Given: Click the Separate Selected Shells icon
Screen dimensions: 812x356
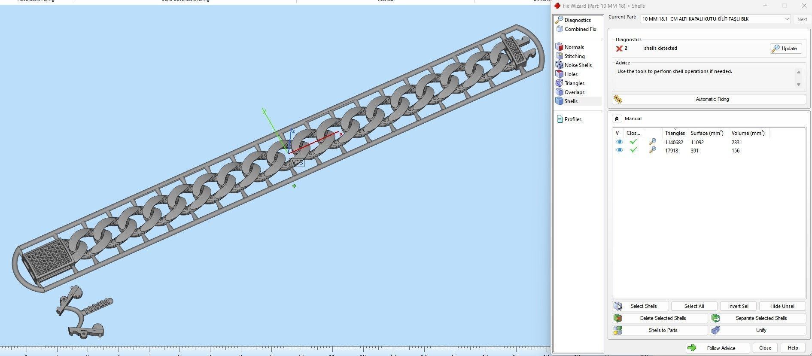Looking at the screenshot, I should pyautogui.click(x=715, y=318).
